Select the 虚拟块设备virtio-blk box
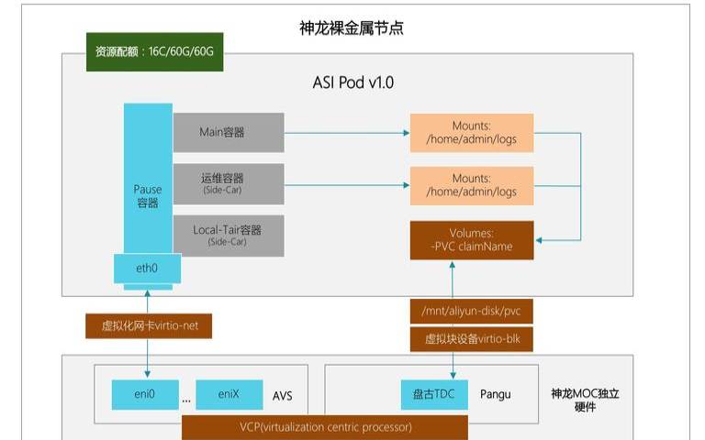The image size is (705, 440). 471,339
